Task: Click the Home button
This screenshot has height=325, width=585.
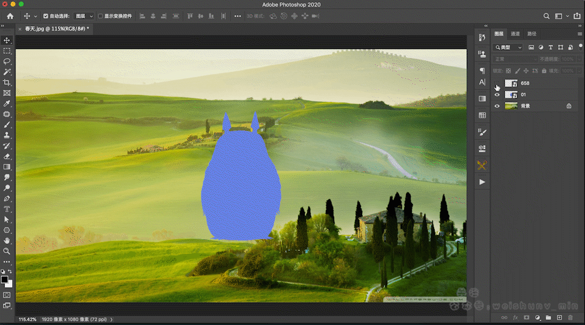Action: click(10, 16)
